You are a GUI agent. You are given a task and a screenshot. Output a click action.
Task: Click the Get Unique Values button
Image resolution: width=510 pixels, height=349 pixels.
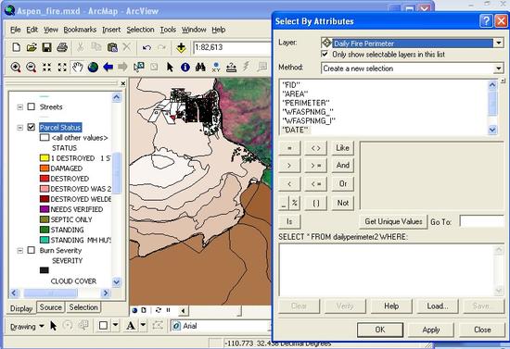[393, 222]
